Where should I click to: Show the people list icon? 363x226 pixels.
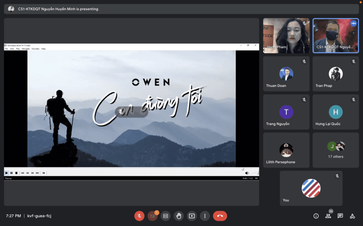pos(328,216)
